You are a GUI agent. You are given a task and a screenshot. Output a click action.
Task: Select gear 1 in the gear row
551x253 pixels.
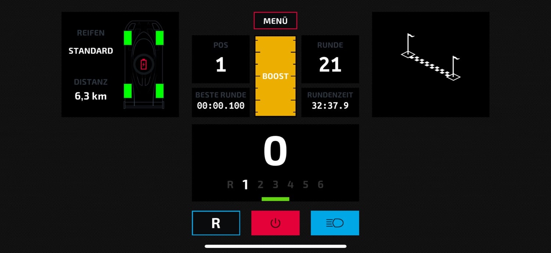coord(245,185)
